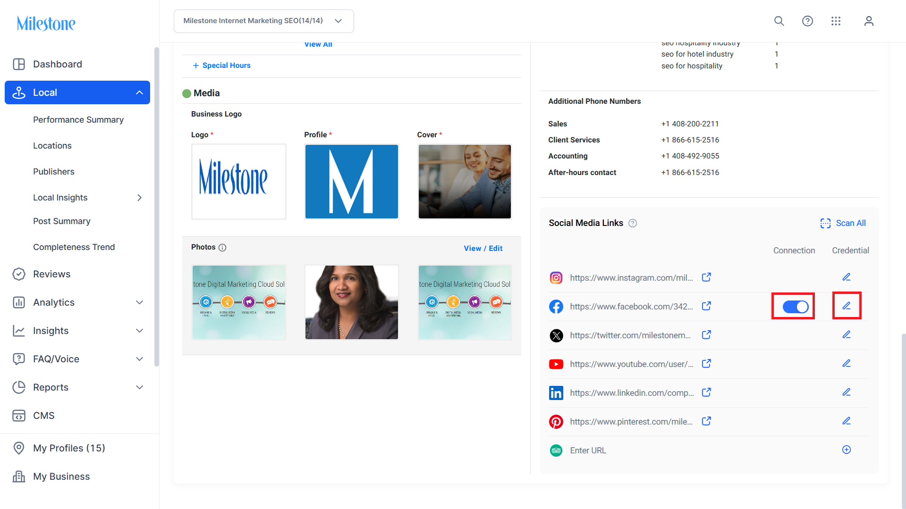Screen dimensions: 906x509
Task: Select Post Summary
Action: (x=62, y=221)
